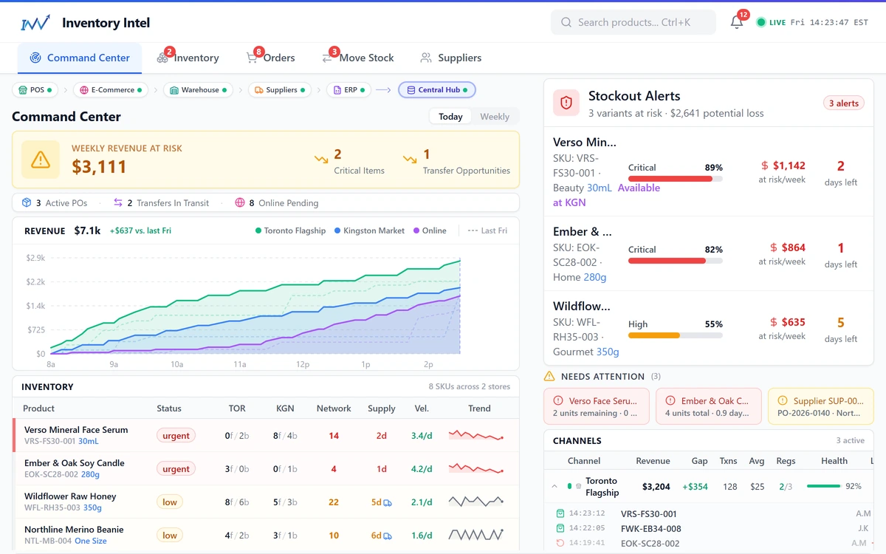
Task: Open the Suppliers tab
Action: (450, 58)
